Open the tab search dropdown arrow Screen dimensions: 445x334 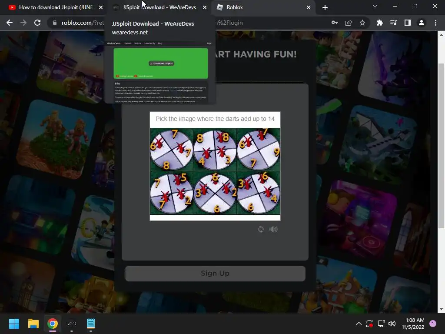point(375,6)
